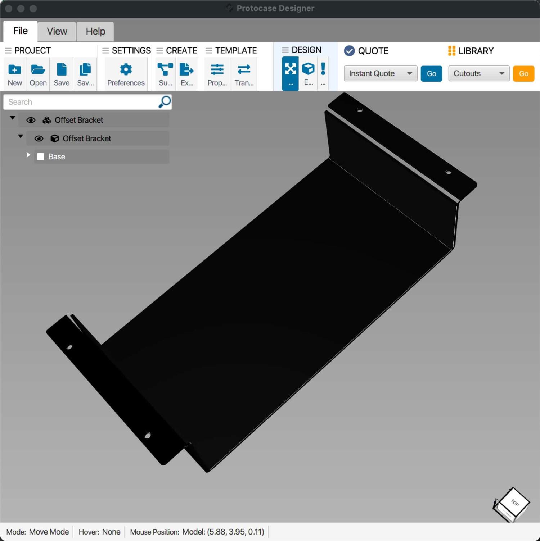Expand the Base tree item
The image size is (540, 541).
coord(28,155)
